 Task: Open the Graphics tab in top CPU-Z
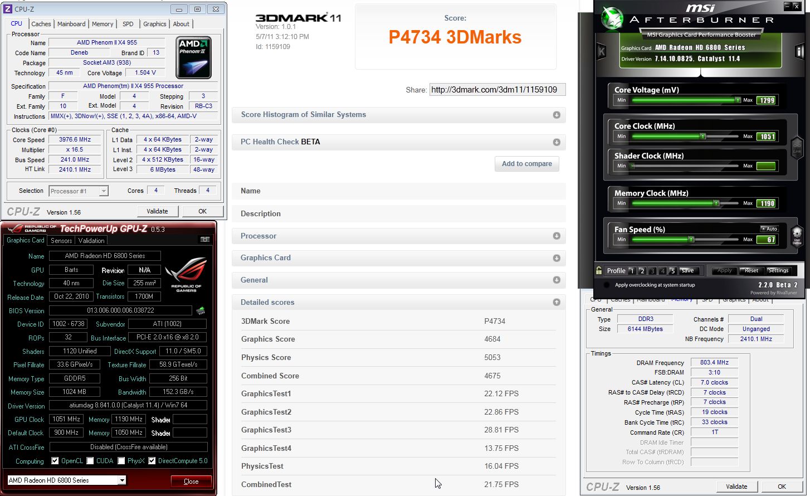tap(155, 24)
